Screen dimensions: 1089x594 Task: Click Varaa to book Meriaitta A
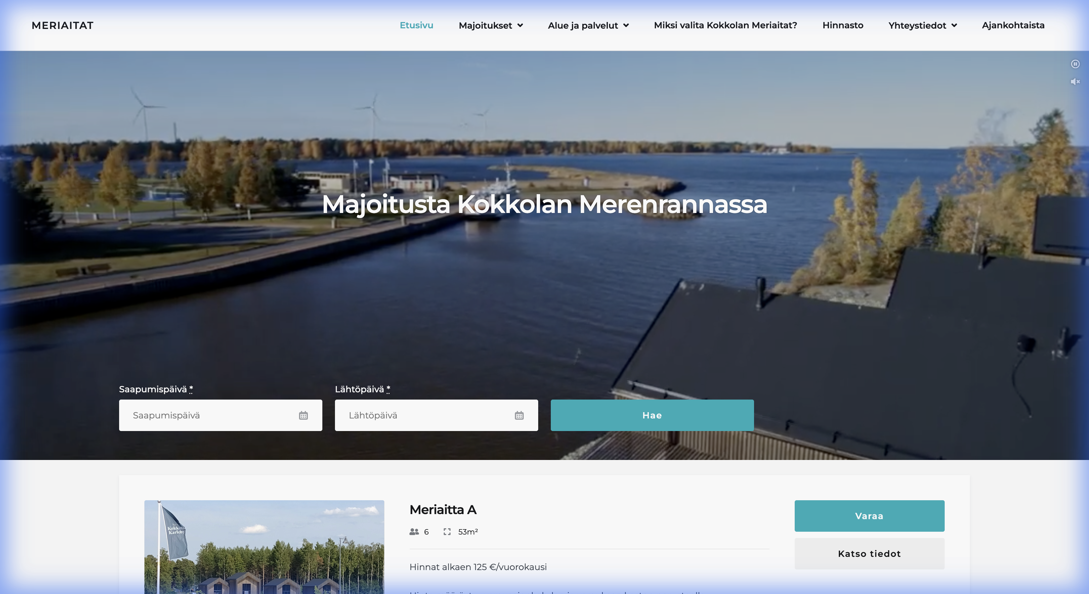[869, 515]
